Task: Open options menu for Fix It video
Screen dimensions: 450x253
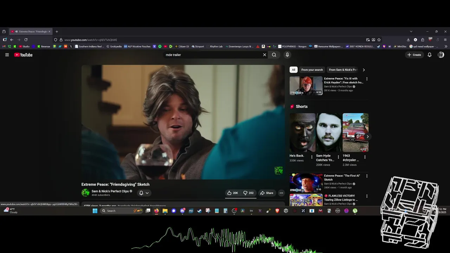Action: point(367,79)
